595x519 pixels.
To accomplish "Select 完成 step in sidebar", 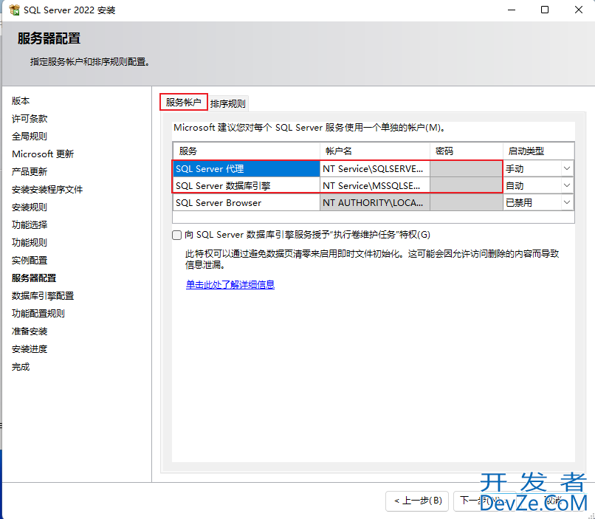I will click(21, 367).
